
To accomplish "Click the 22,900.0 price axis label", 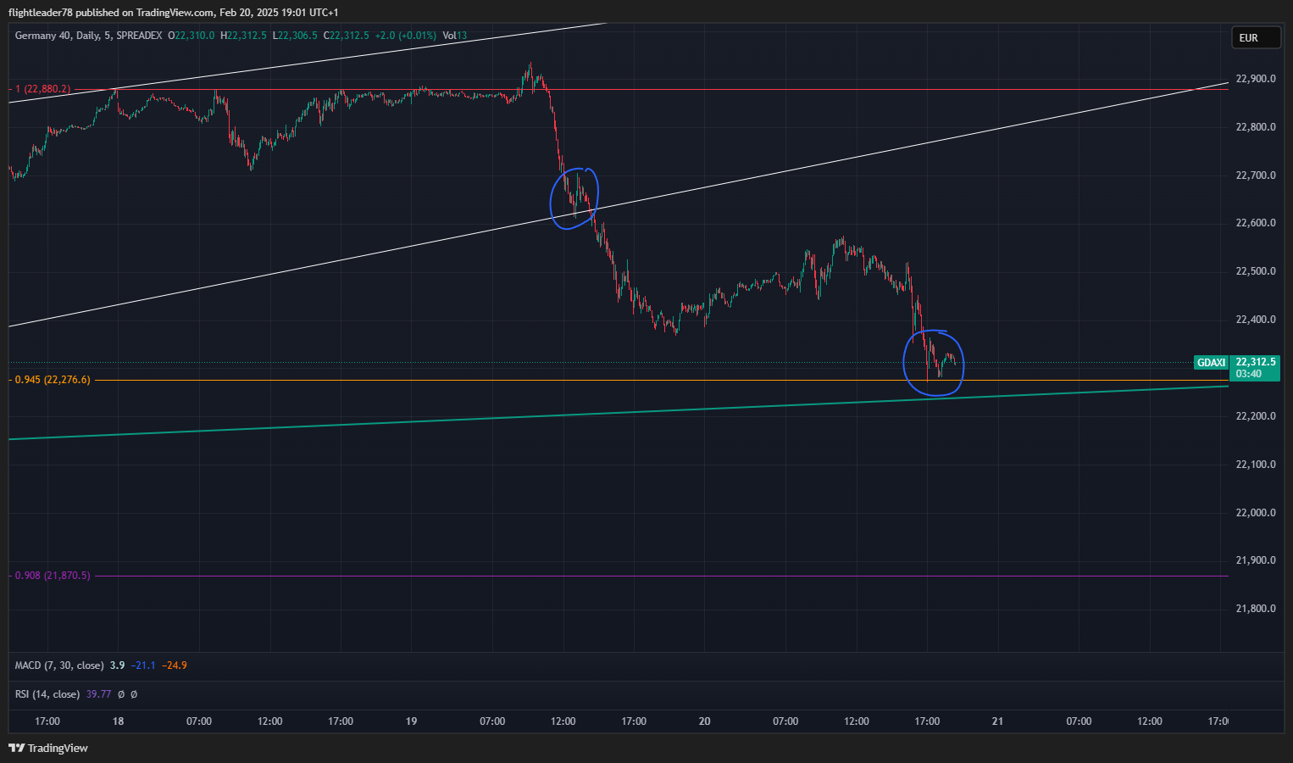I will pyautogui.click(x=1256, y=79).
